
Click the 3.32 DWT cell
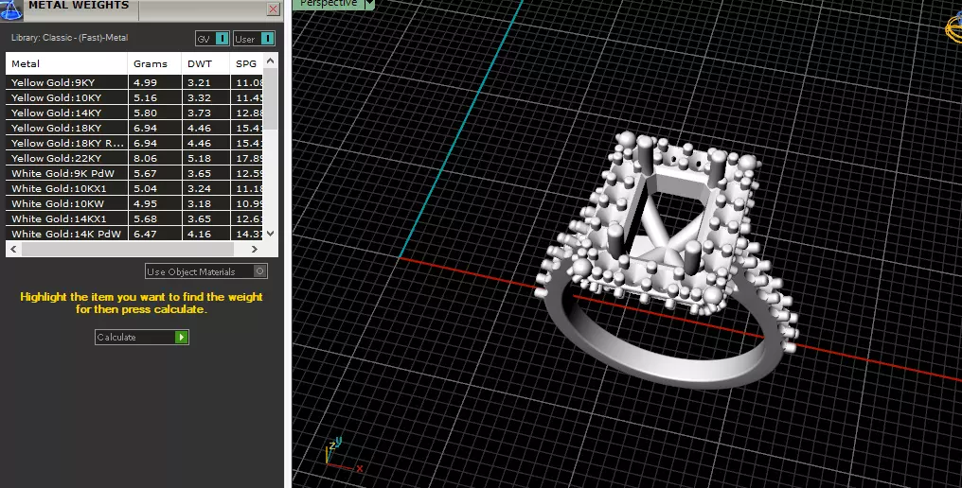click(x=205, y=97)
